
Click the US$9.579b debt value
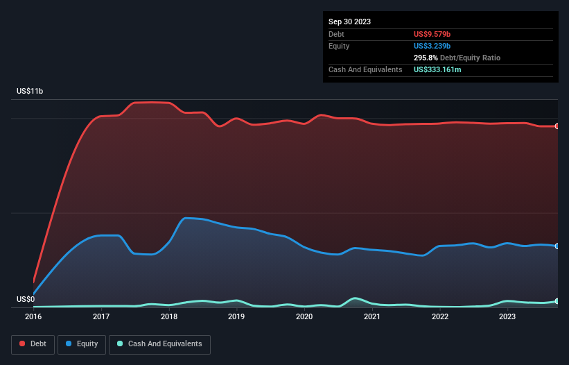432,34
